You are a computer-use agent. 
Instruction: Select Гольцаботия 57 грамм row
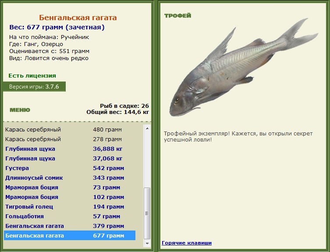point(69,217)
